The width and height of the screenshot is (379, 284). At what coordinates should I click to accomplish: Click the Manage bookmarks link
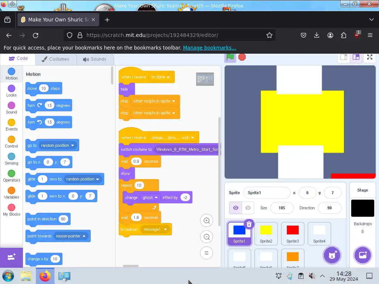[209, 48]
